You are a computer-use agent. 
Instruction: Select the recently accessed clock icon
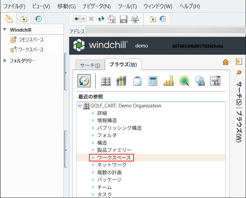84,81
